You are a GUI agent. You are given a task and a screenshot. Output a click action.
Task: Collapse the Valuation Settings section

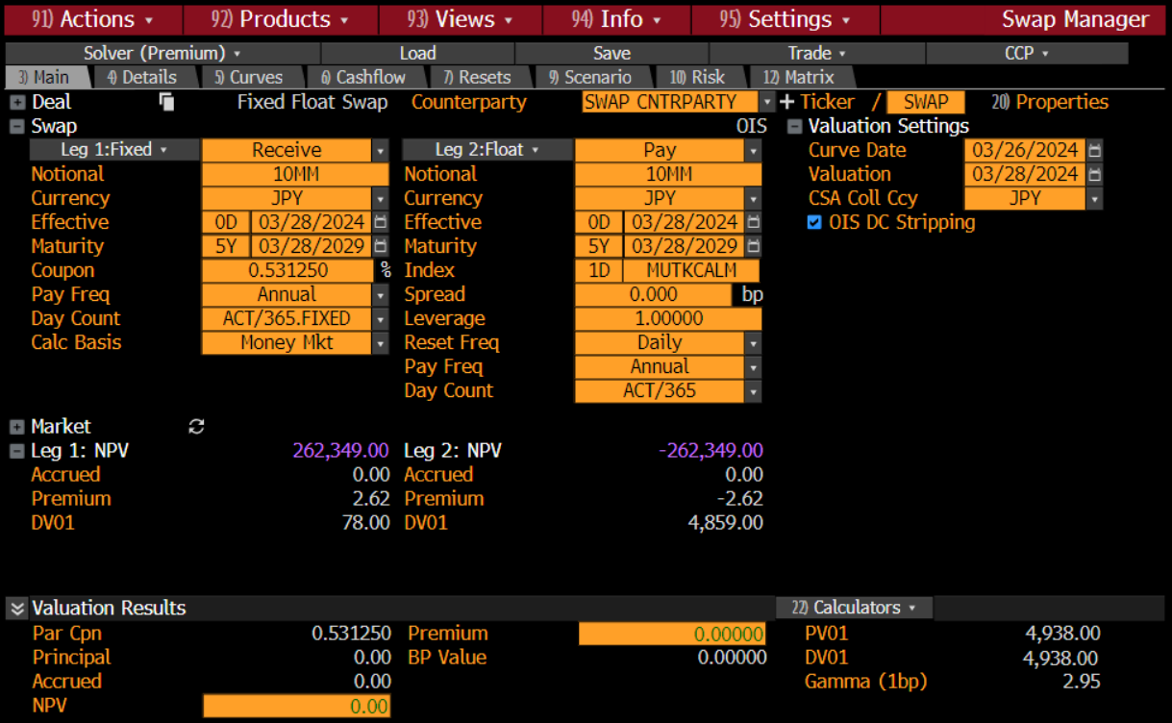794,127
